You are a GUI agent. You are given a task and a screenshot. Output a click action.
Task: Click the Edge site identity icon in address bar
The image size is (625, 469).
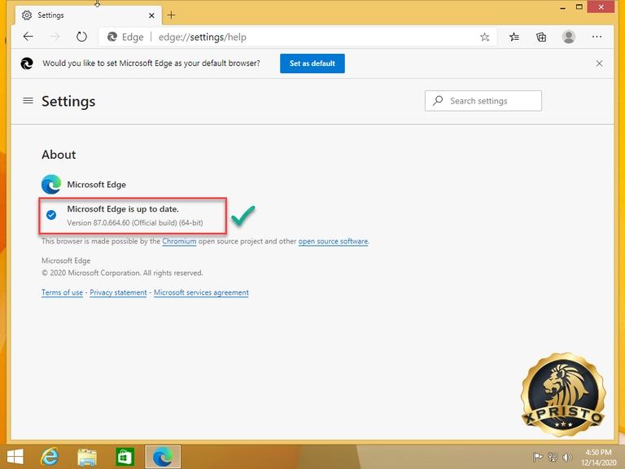(x=112, y=37)
